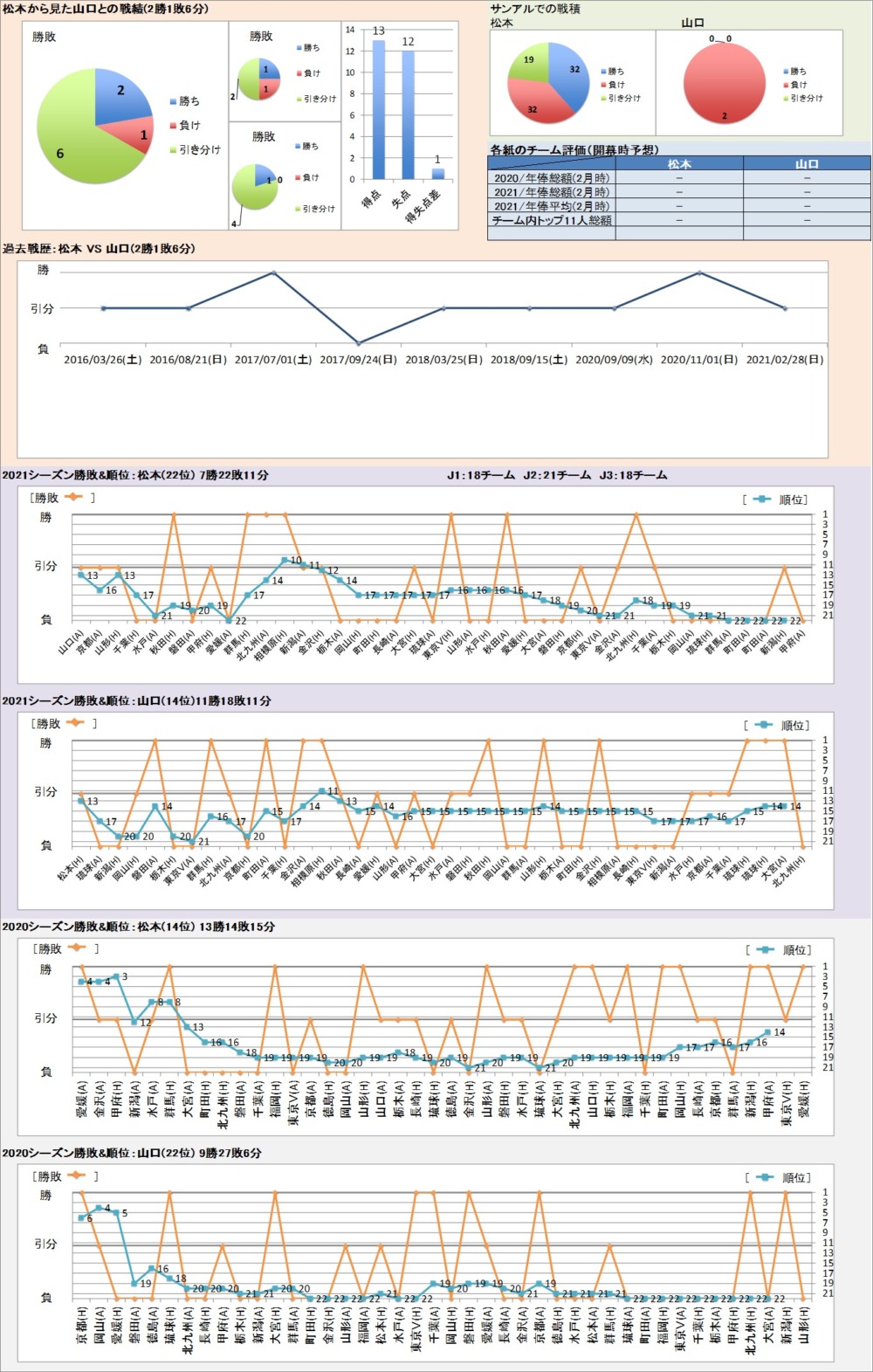Click the 松本 column header in team evaluation table
873x1372 pixels.
pyautogui.click(x=679, y=163)
